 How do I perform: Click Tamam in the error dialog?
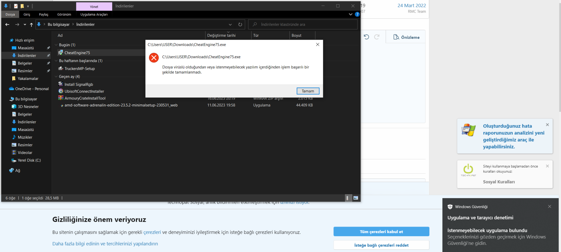tap(308, 91)
